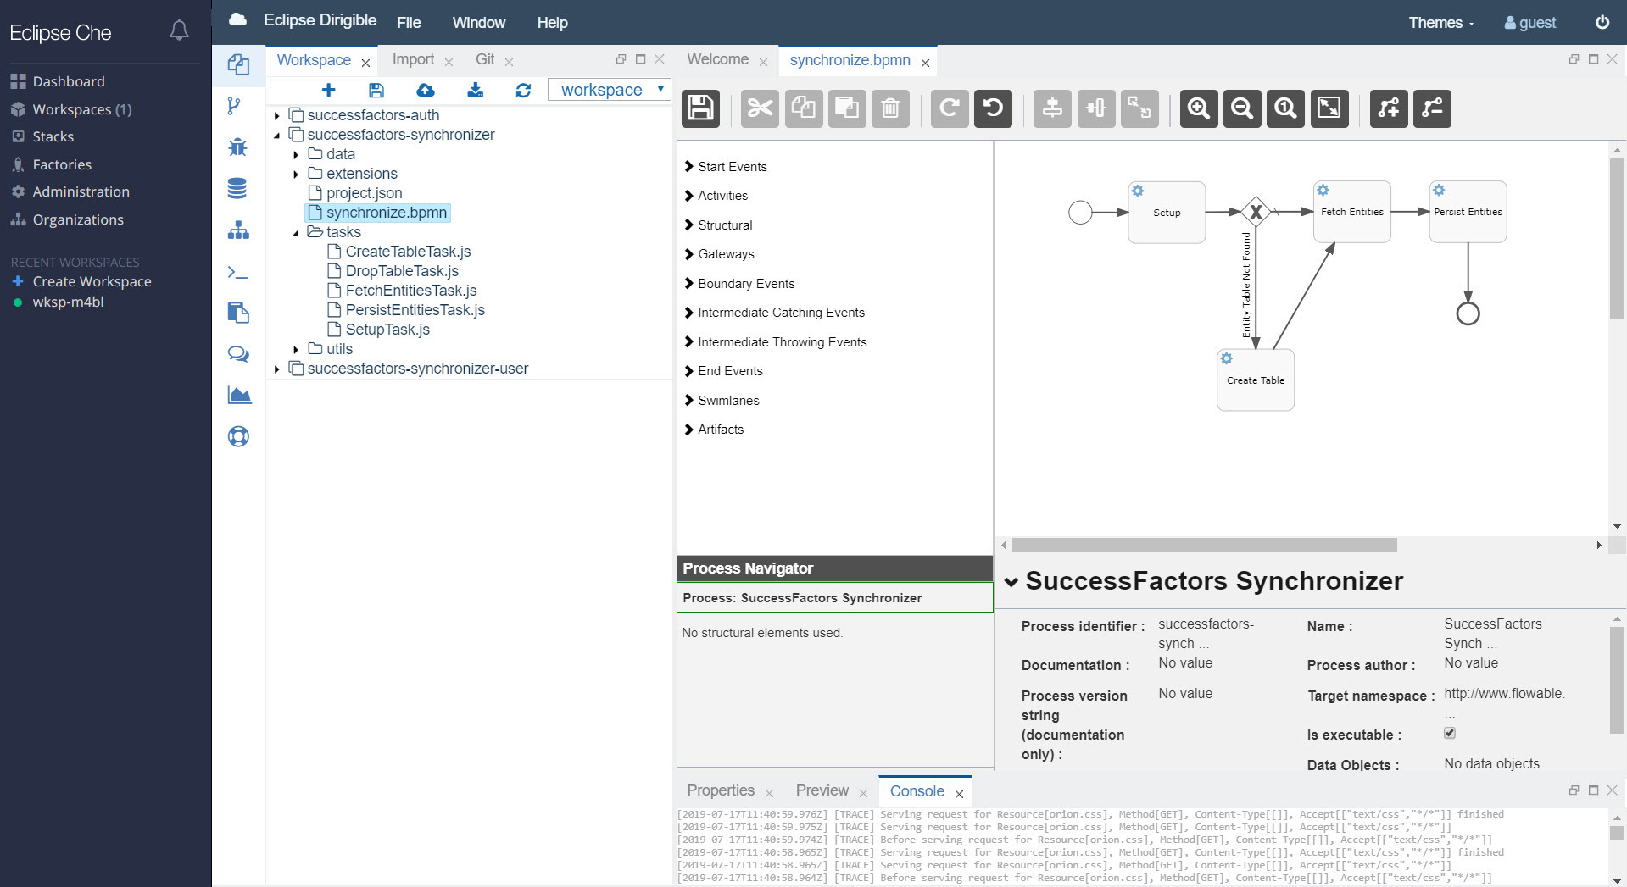Click the properties panel vertical scrollbar
This screenshot has height=887, width=1627.
click(1617, 679)
